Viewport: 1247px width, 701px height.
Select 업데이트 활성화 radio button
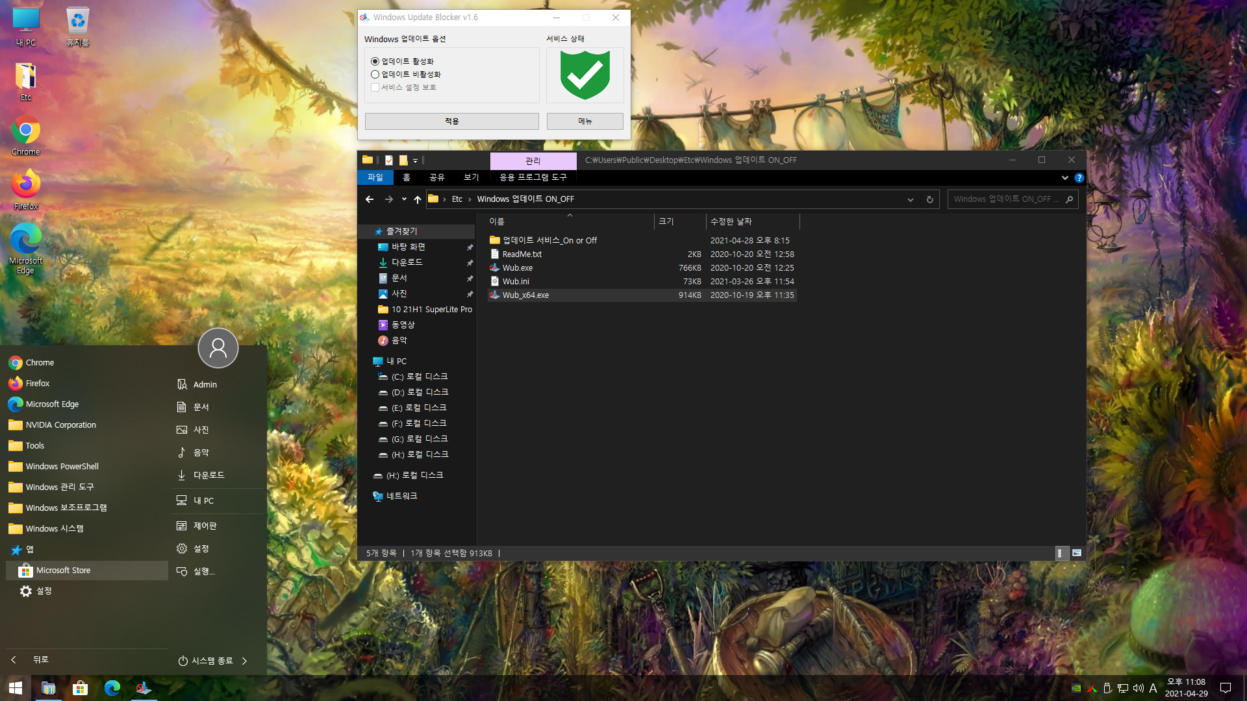(x=375, y=60)
